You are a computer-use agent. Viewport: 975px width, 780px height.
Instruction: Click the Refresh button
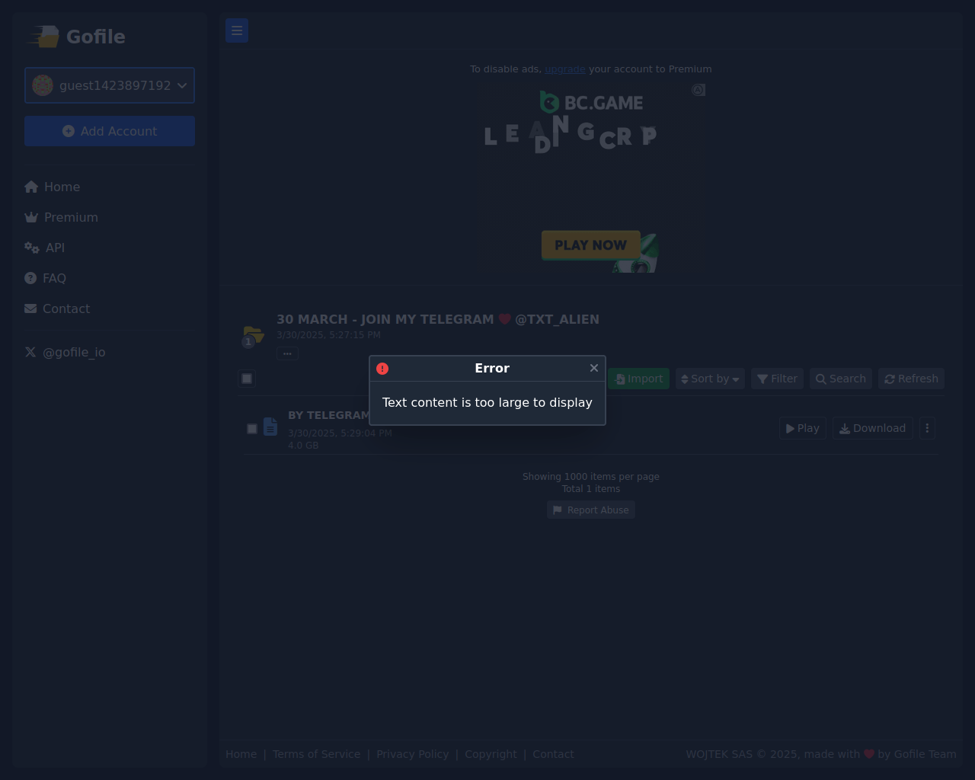911,379
